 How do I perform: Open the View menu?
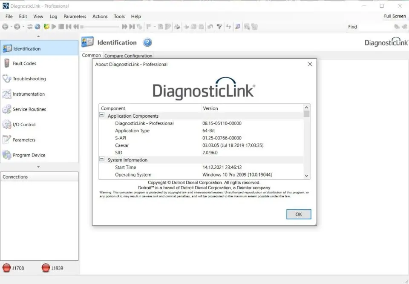click(38, 17)
